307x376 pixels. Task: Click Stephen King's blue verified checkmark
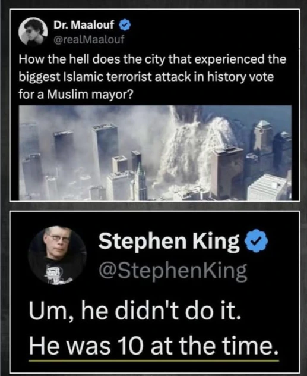pyautogui.click(x=255, y=242)
